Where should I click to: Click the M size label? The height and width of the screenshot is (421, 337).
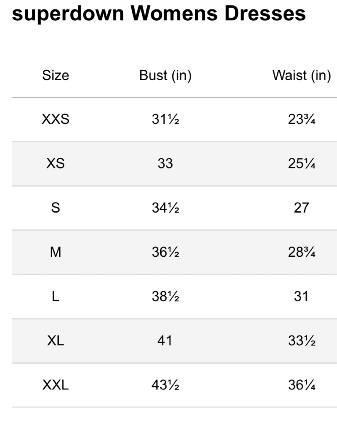click(56, 252)
